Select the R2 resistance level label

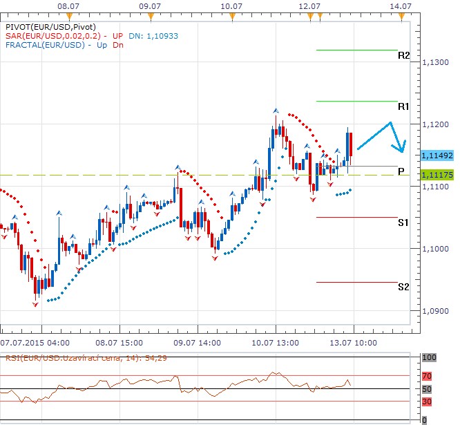pos(404,55)
